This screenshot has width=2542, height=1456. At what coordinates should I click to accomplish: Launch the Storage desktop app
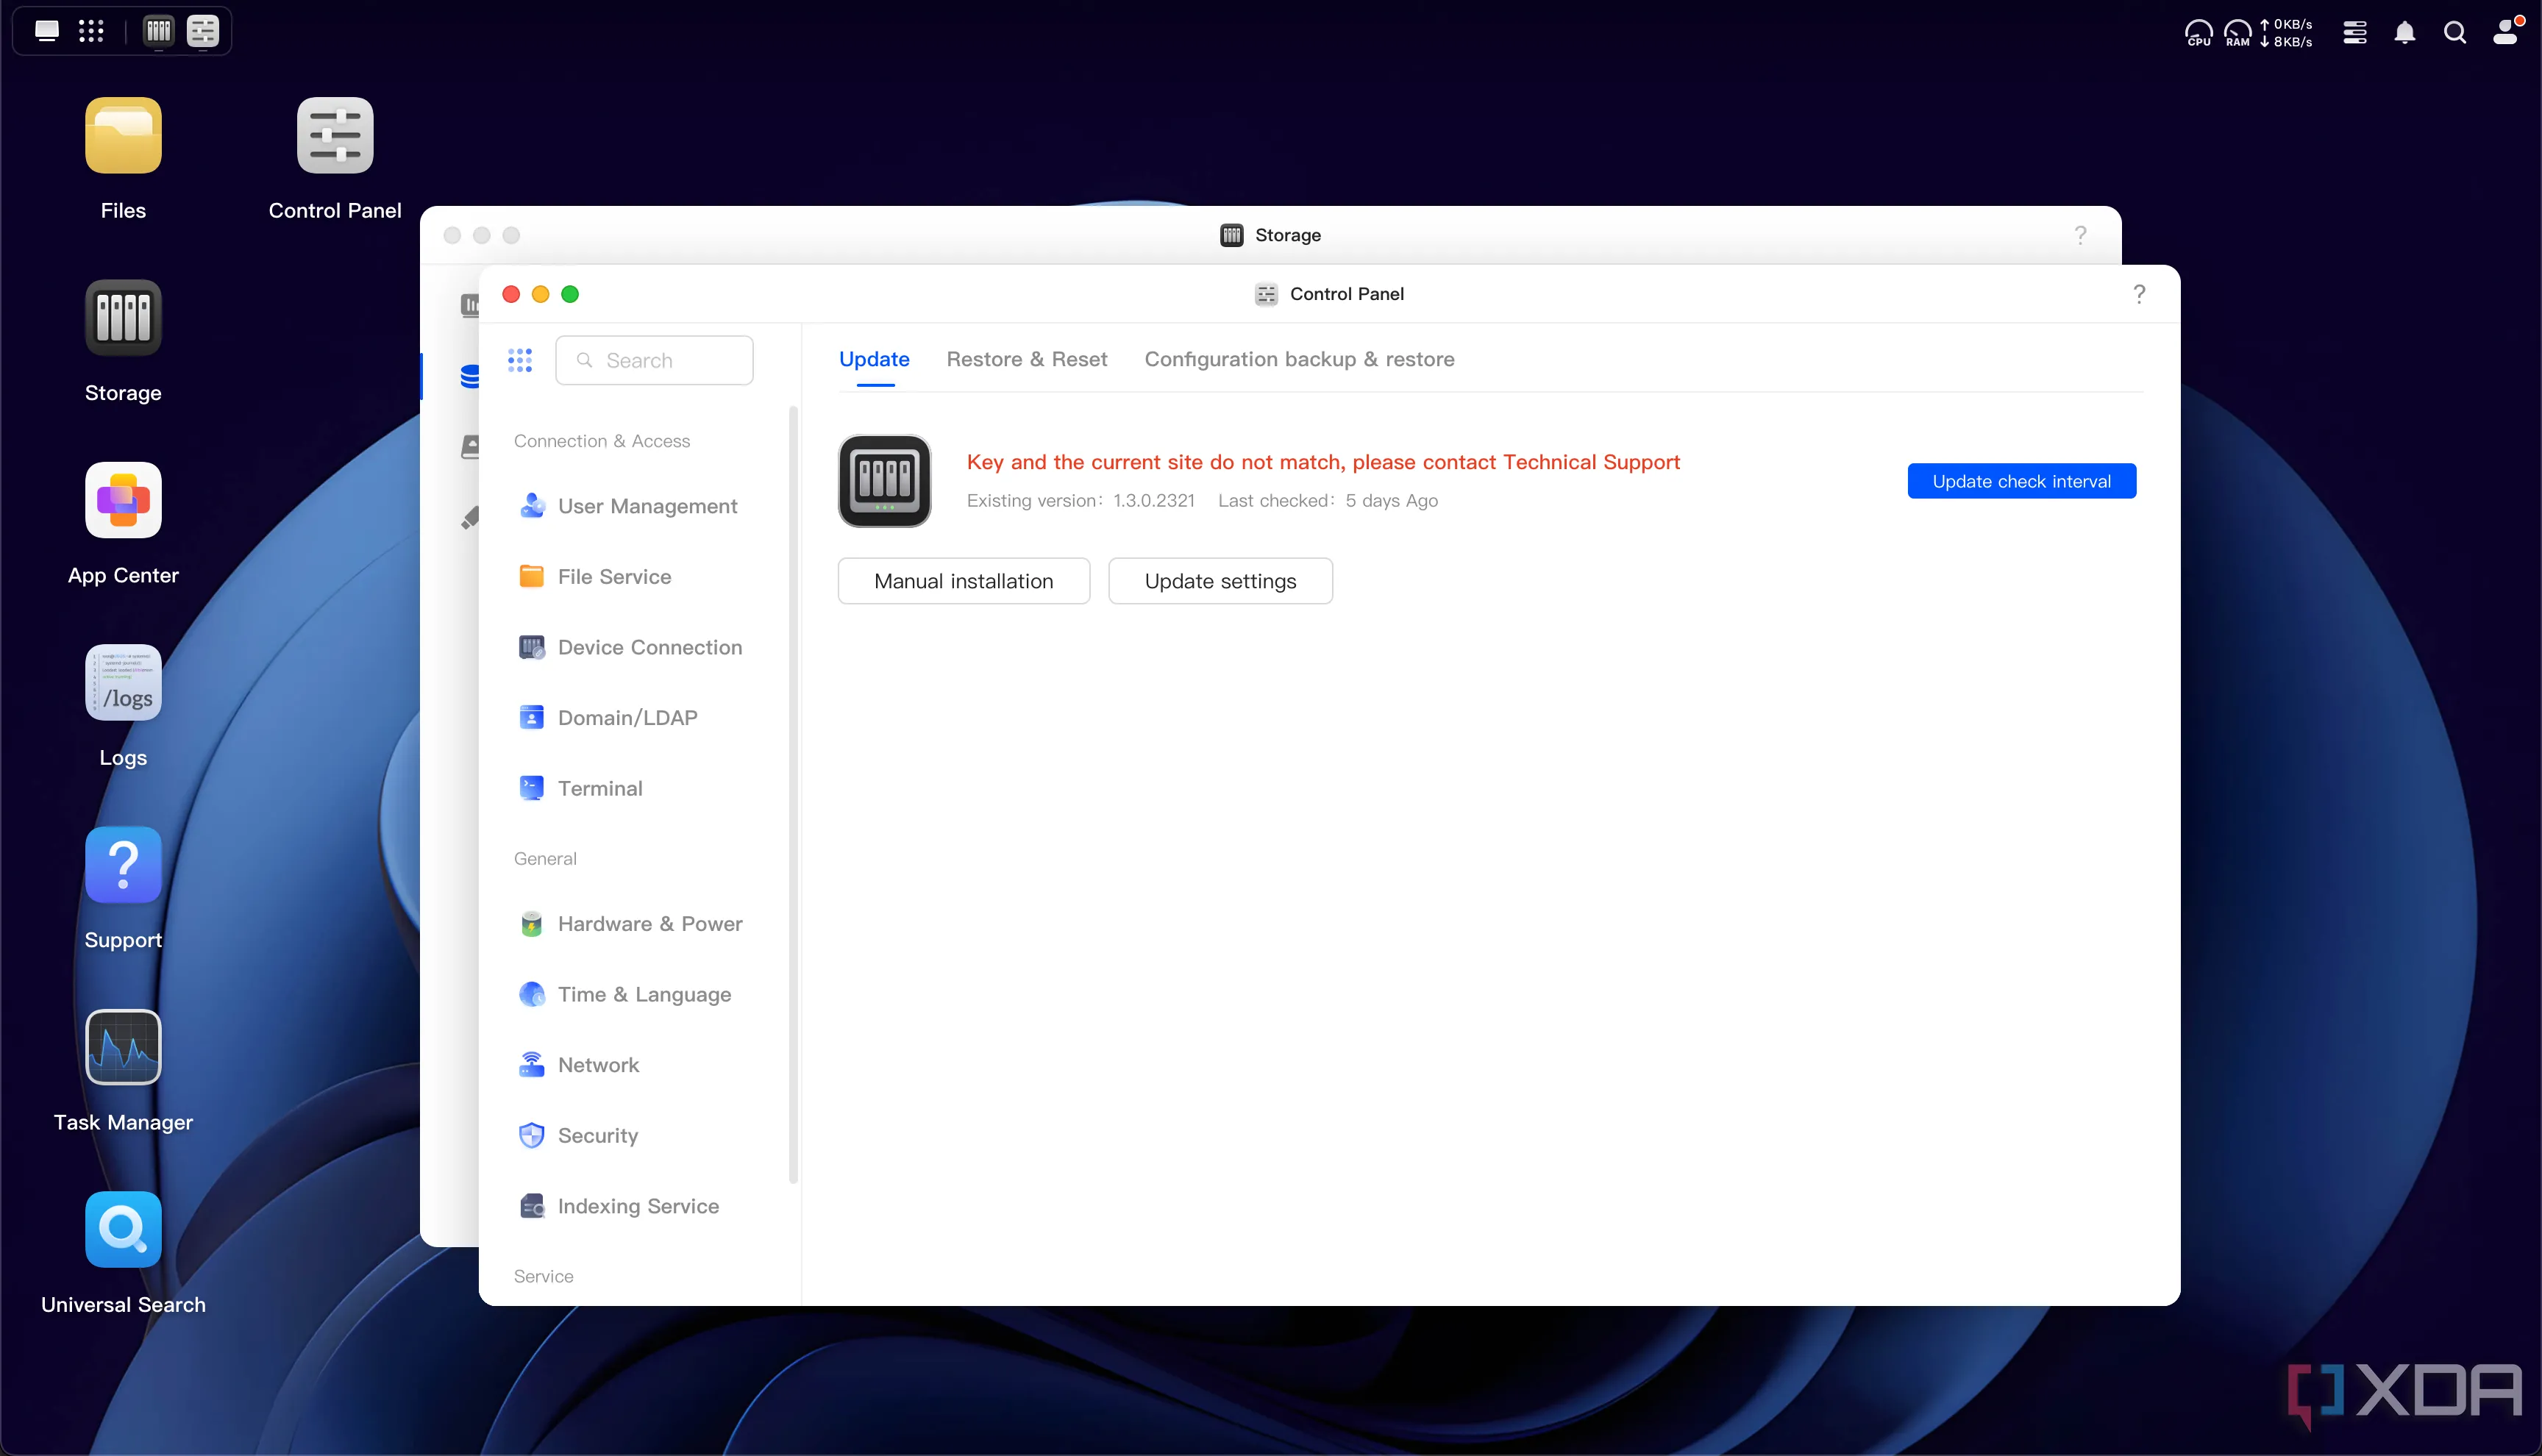123,318
